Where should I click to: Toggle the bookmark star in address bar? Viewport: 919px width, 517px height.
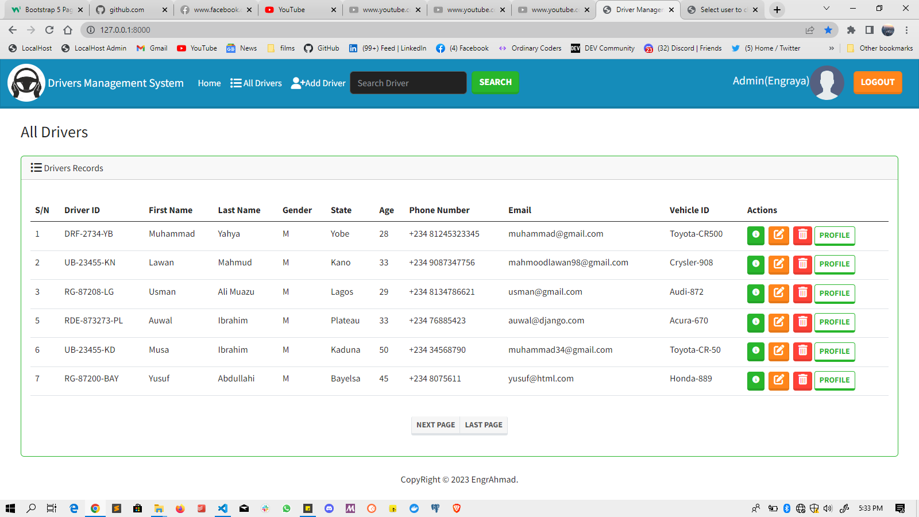[x=828, y=30]
